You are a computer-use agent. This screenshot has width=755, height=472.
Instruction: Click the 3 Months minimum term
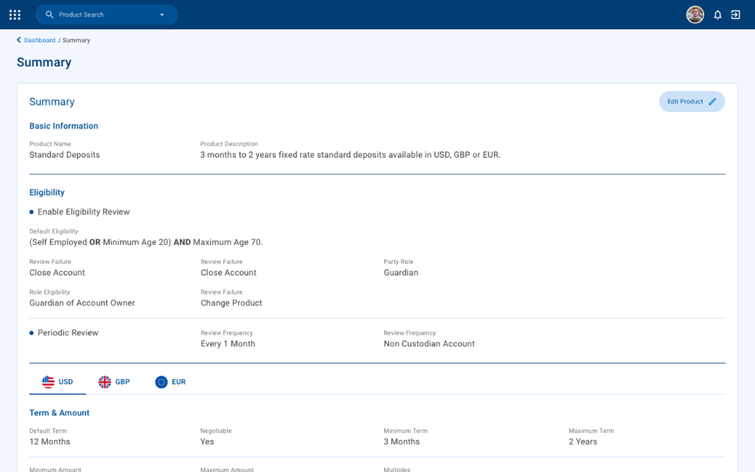pyautogui.click(x=402, y=442)
